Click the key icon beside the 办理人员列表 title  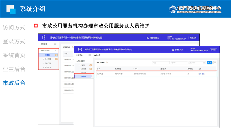(x=106, y=62)
